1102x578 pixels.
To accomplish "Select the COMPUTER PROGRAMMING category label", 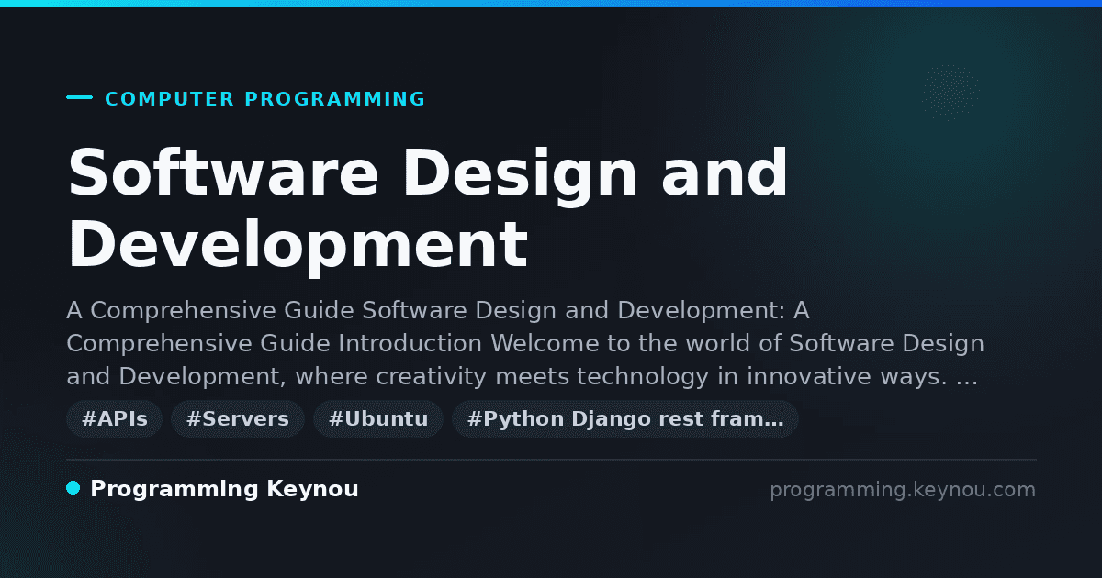I will (265, 99).
